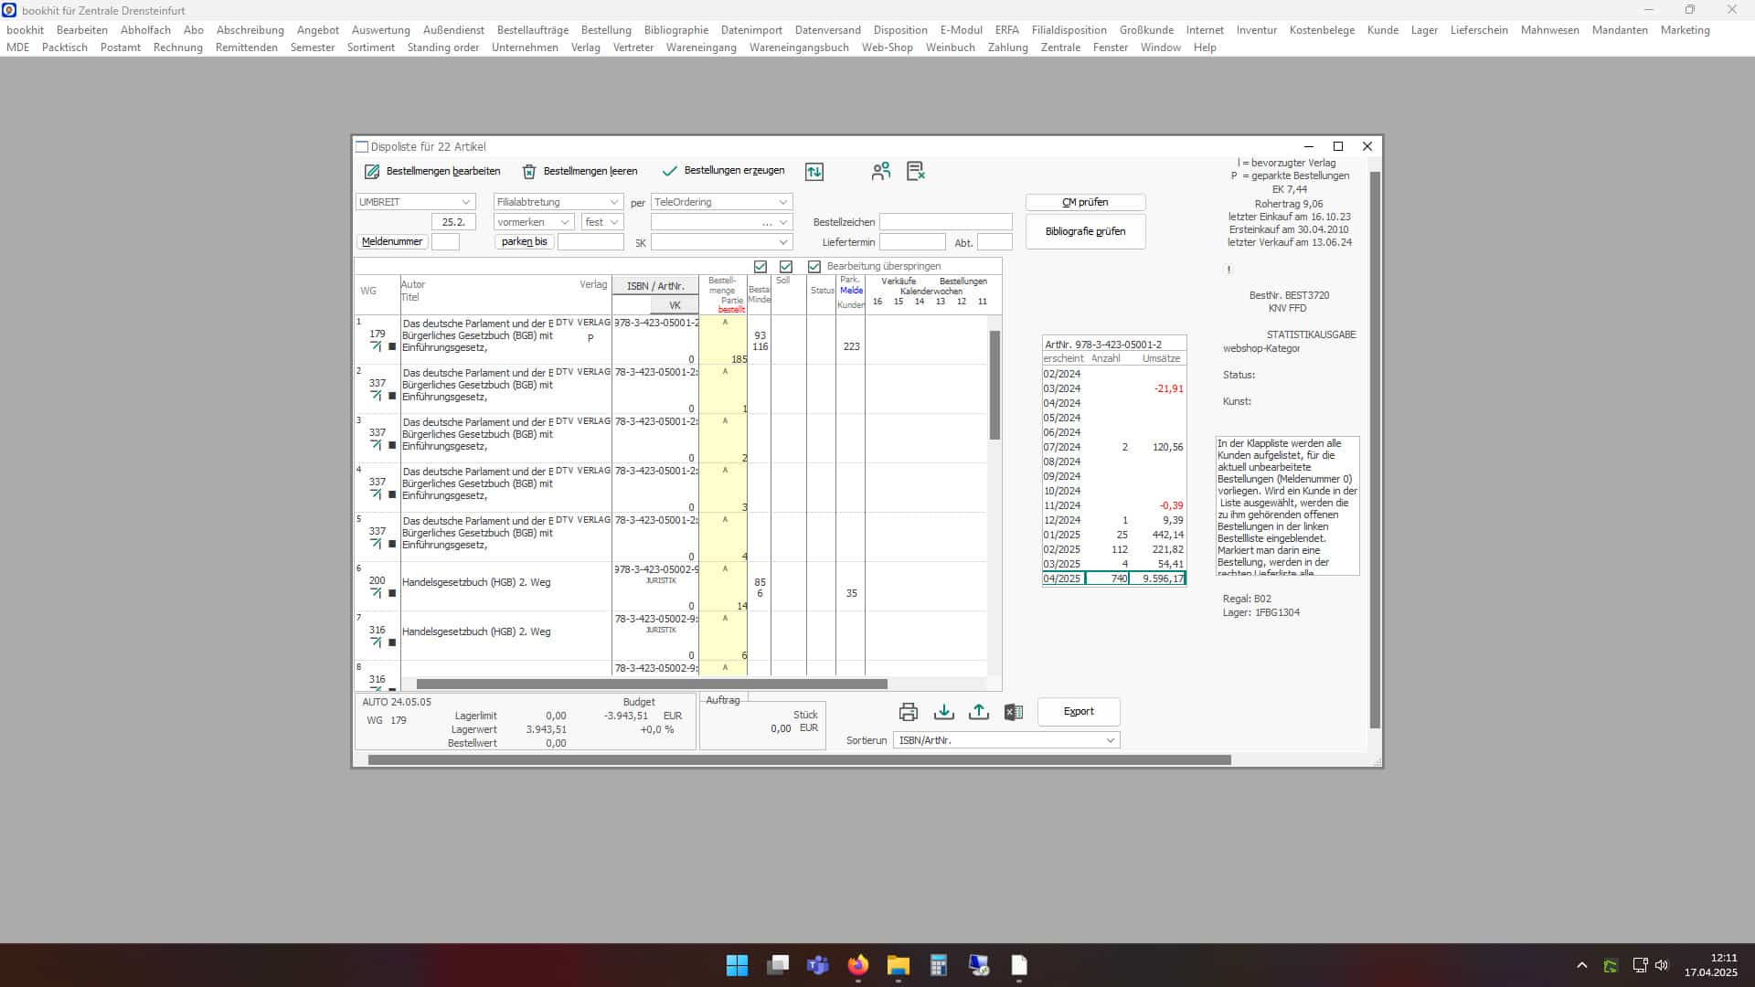1755x987 pixels.
Task: Toggle Bearbeitung überspringen checkbox
Action: (x=814, y=267)
